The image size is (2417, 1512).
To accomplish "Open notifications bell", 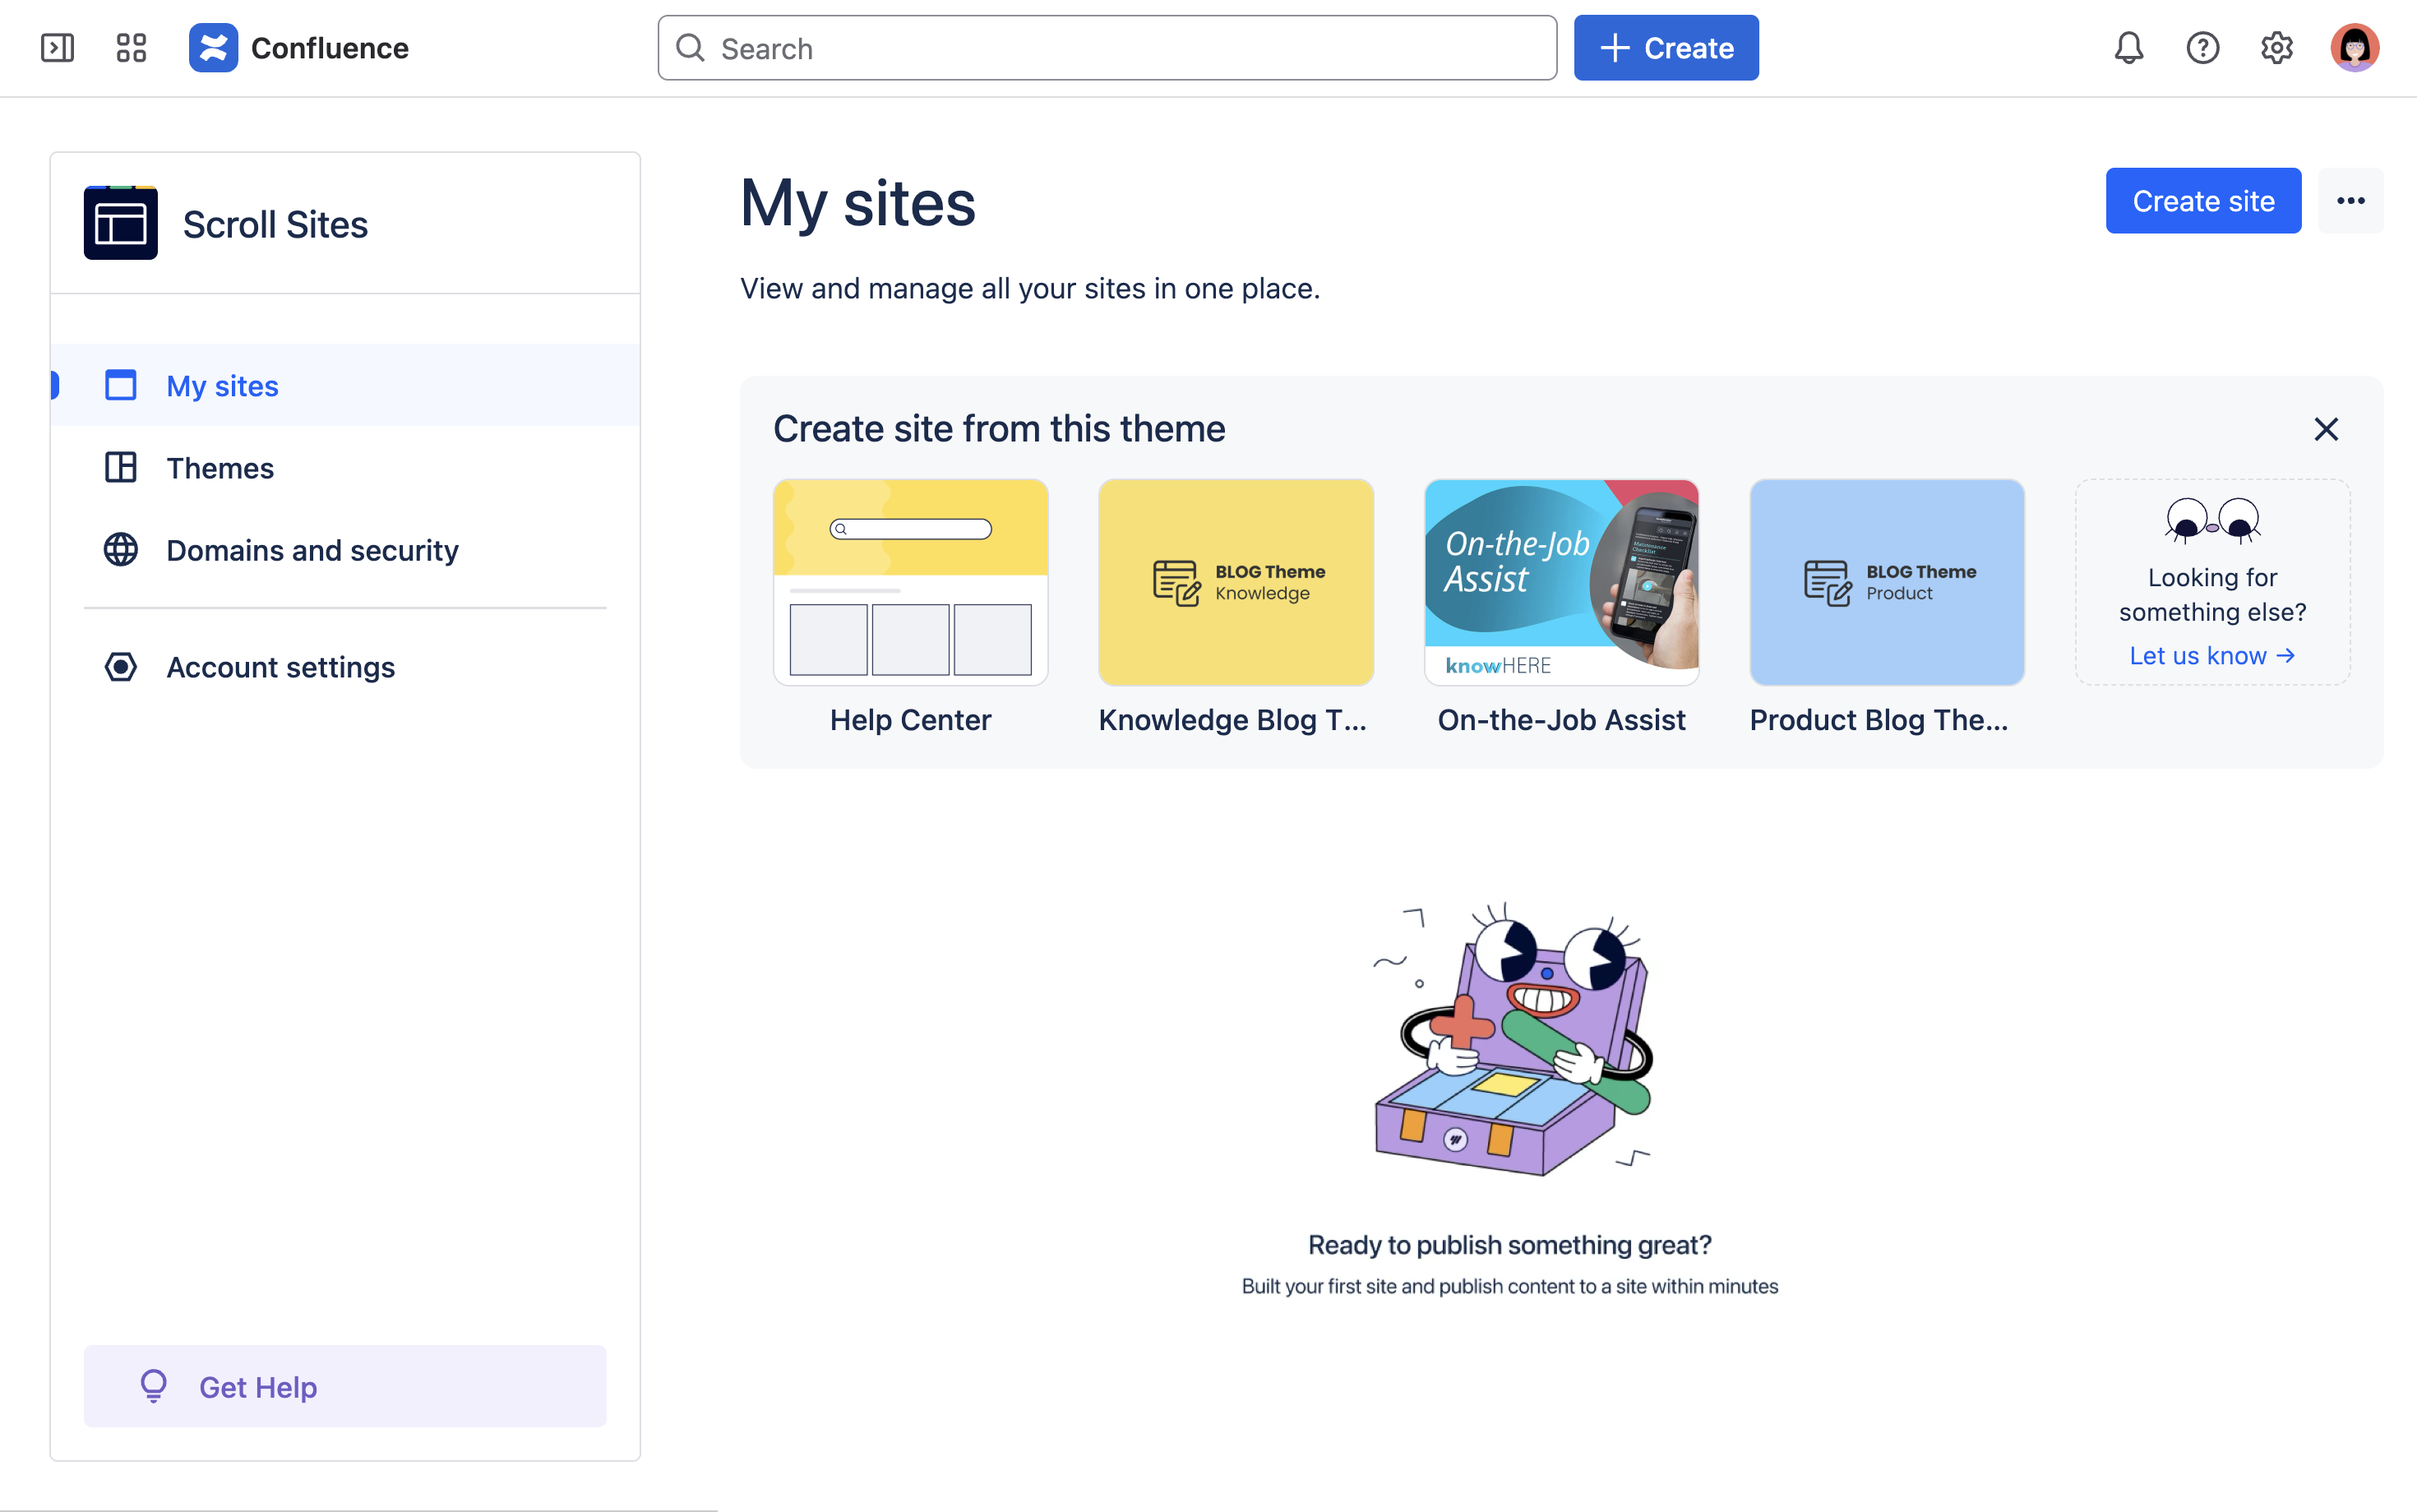I will (x=2129, y=48).
